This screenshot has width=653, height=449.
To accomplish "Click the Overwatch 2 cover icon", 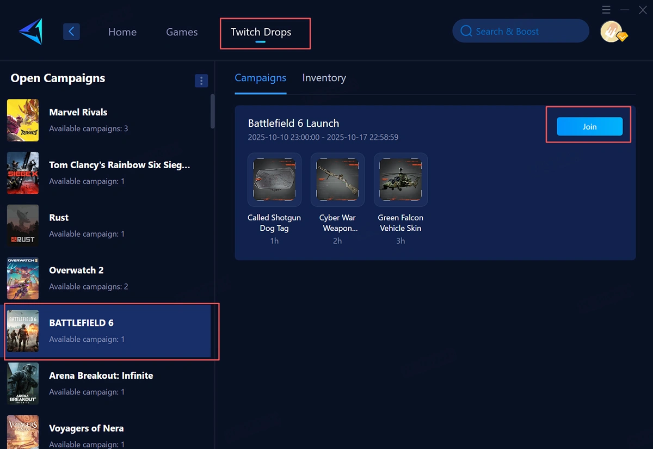I will pos(22,278).
